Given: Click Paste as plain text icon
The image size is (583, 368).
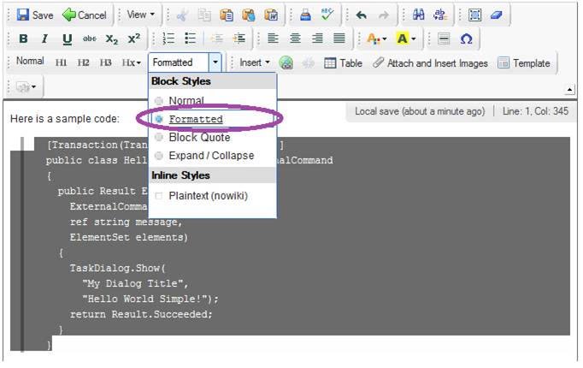Looking at the screenshot, I should (x=249, y=15).
